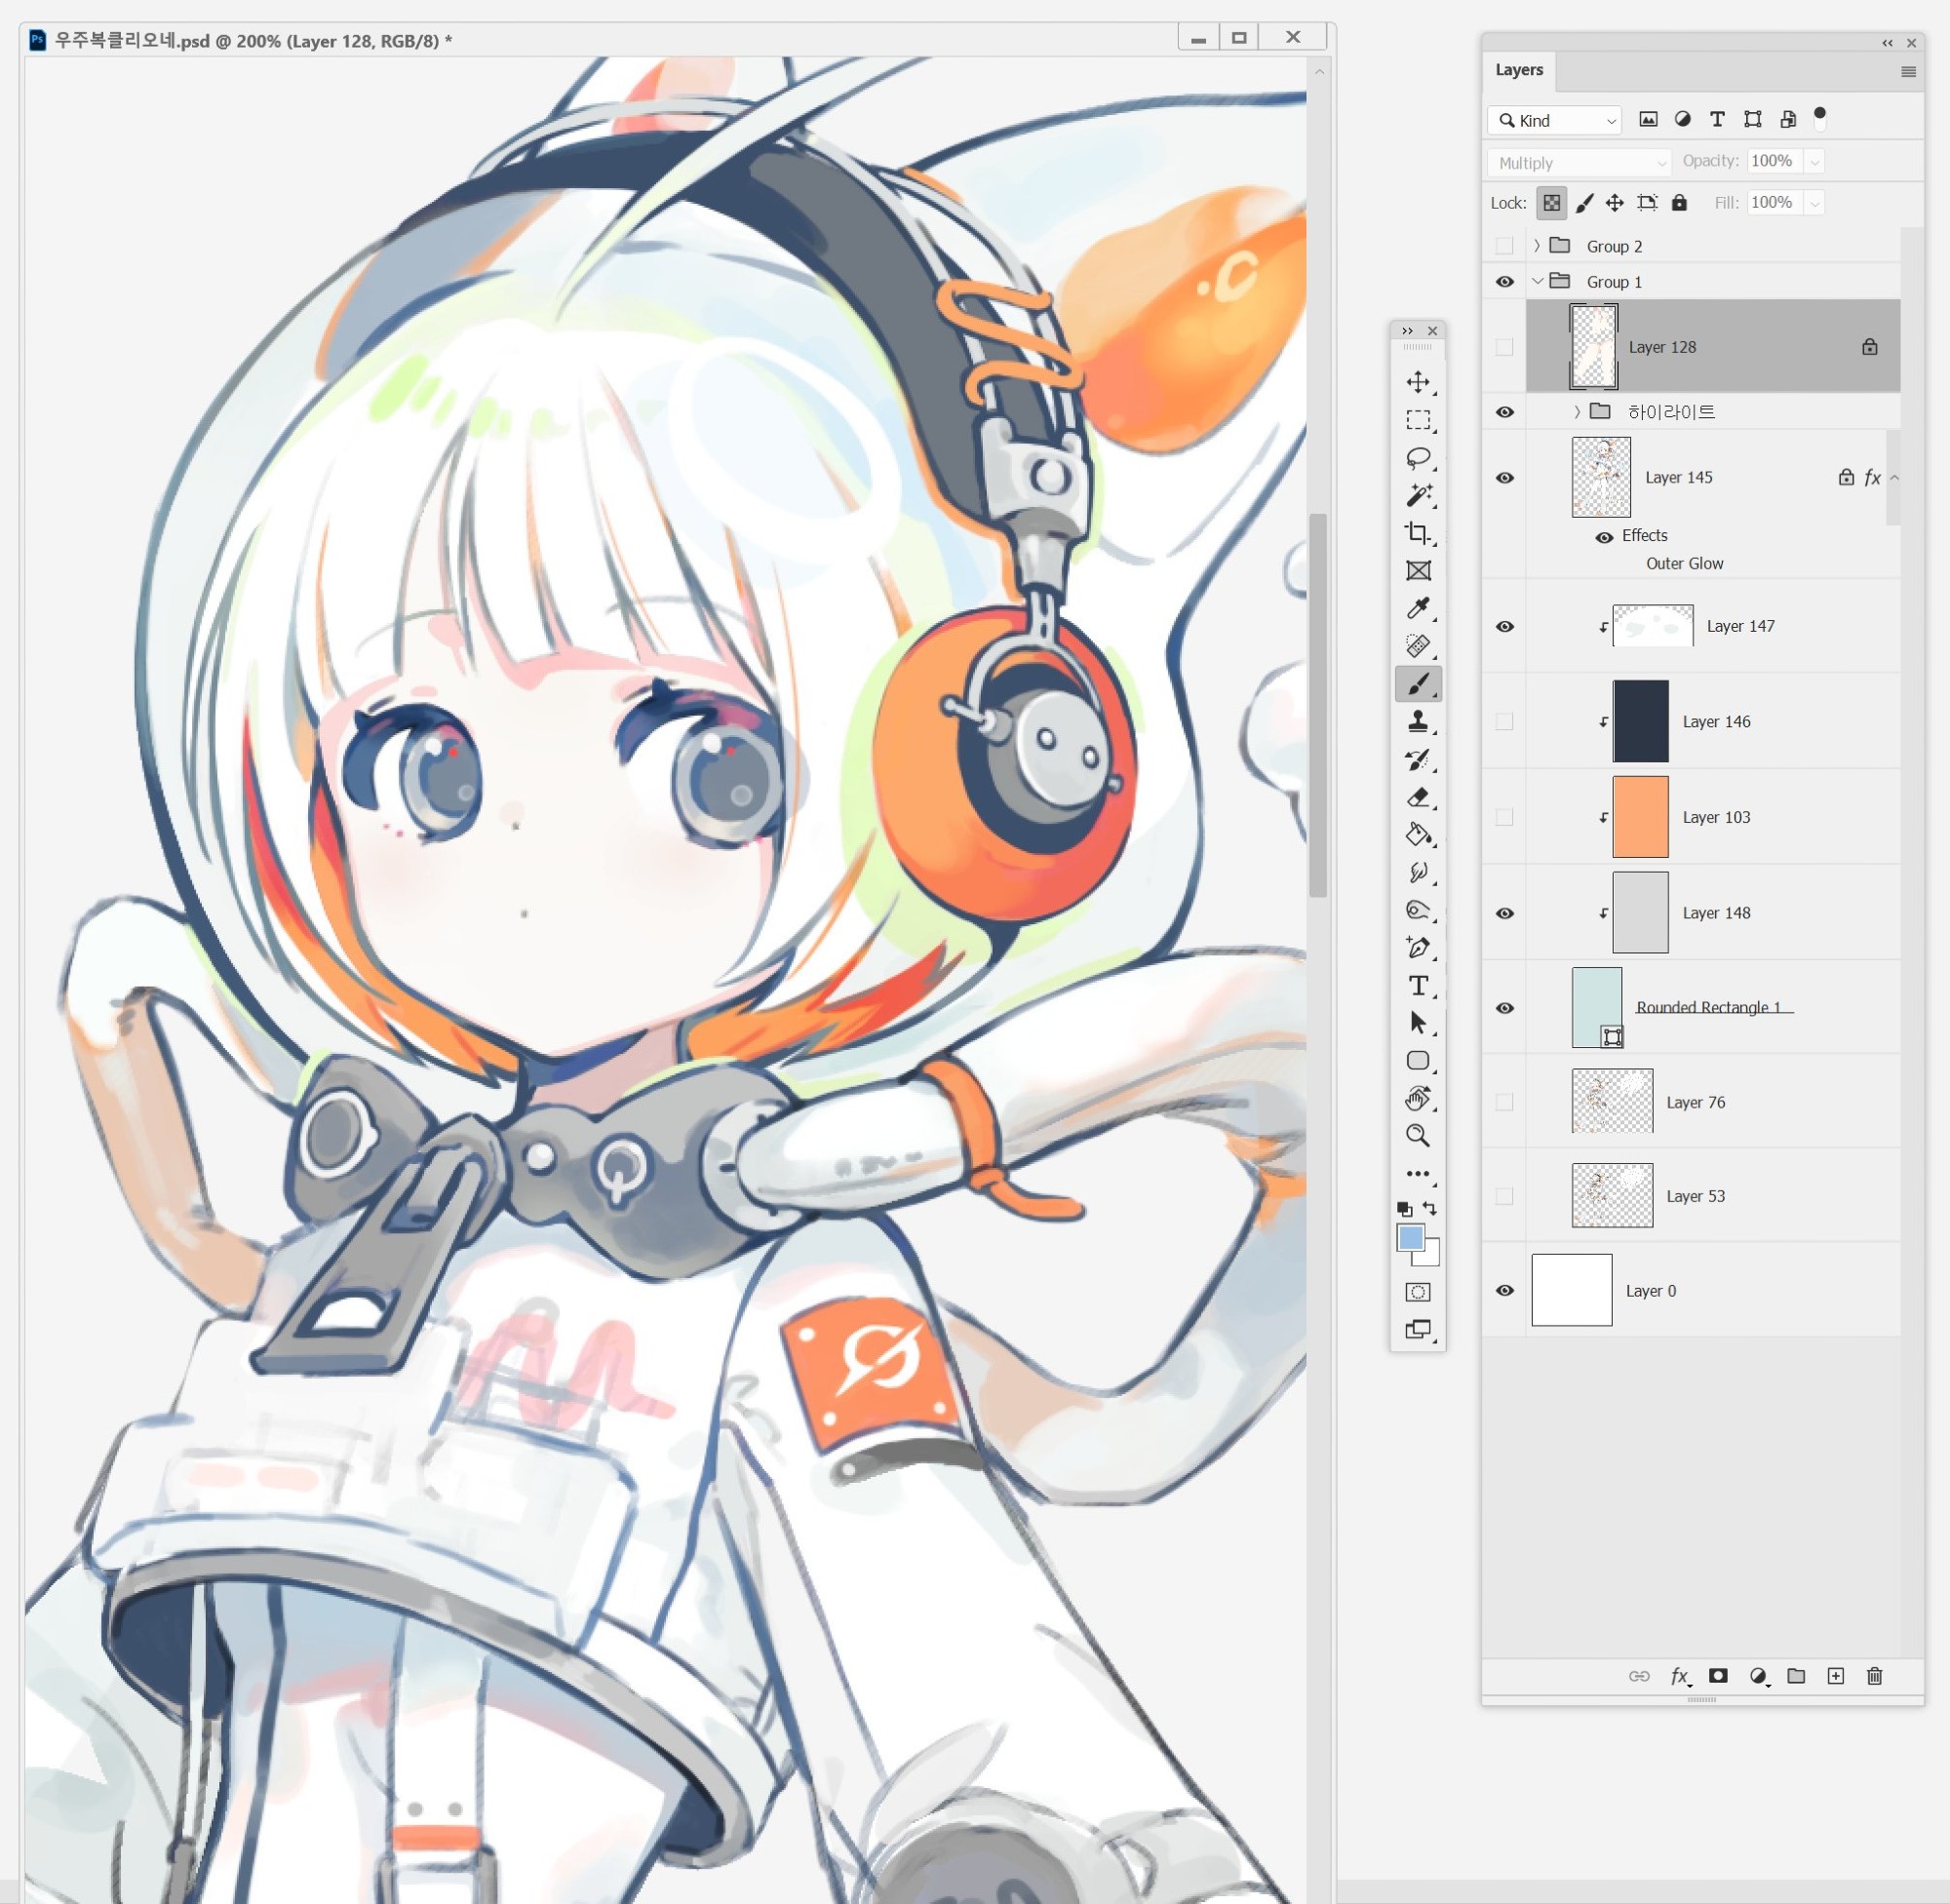Select the Magic Wand tool
Screen dimensions: 1950x1904
1417,495
